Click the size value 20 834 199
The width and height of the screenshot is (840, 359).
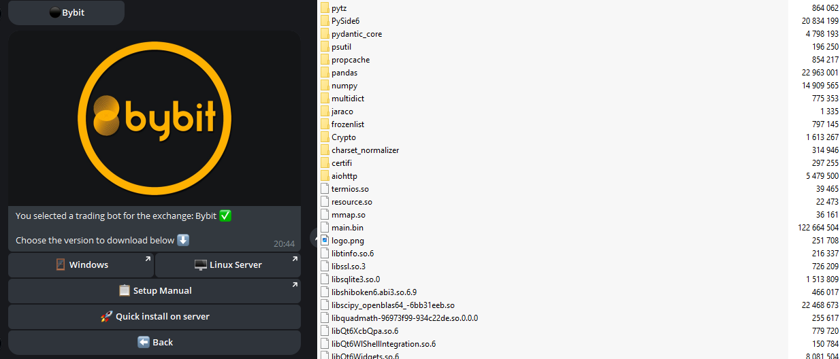click(820, 21)
